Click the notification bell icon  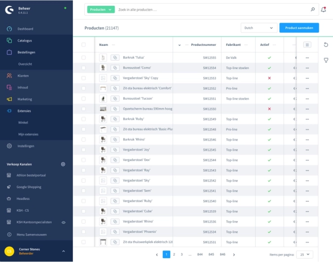click(324, 9)
